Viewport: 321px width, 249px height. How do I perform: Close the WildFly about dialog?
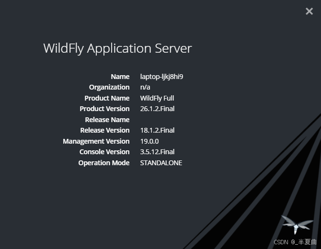tap(309, 11)
